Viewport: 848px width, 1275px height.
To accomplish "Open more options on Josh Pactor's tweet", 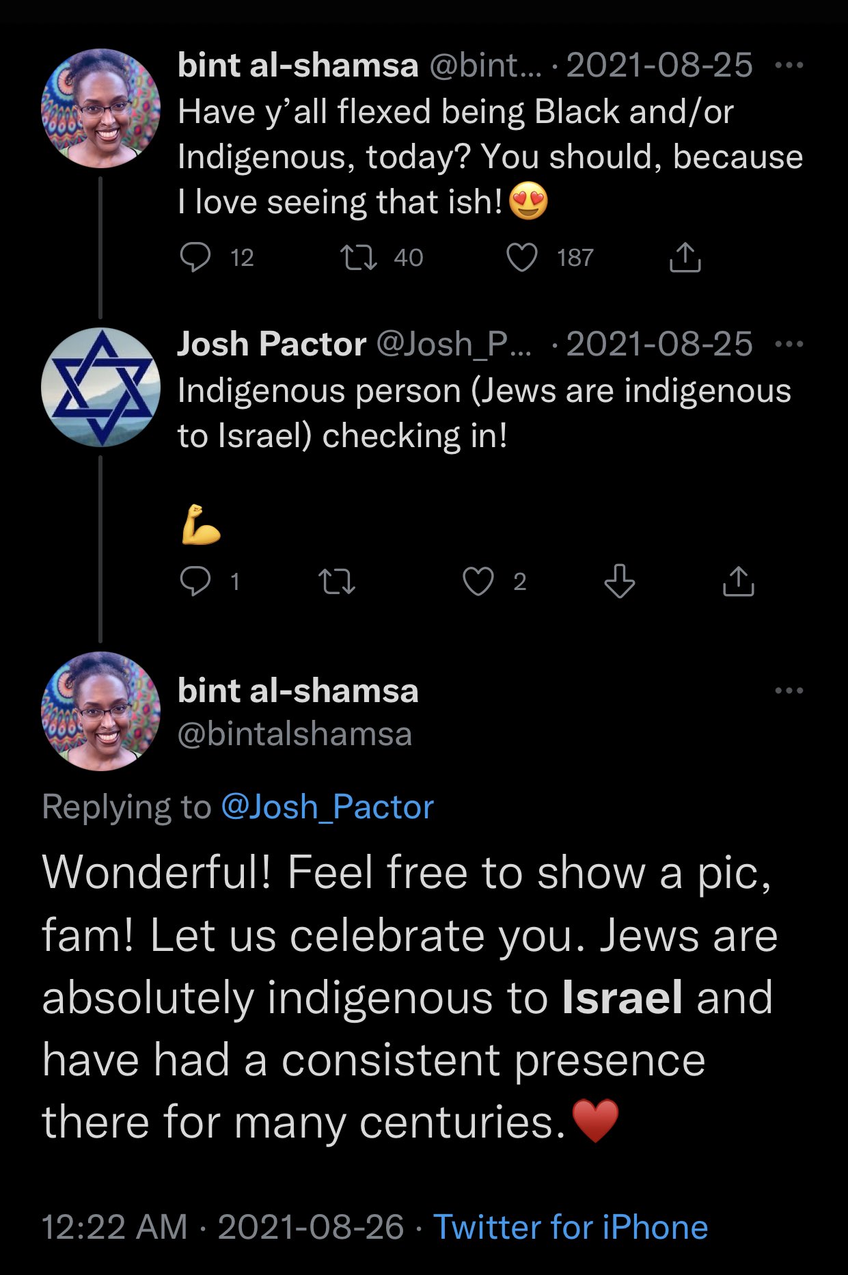I will (789, 344).
